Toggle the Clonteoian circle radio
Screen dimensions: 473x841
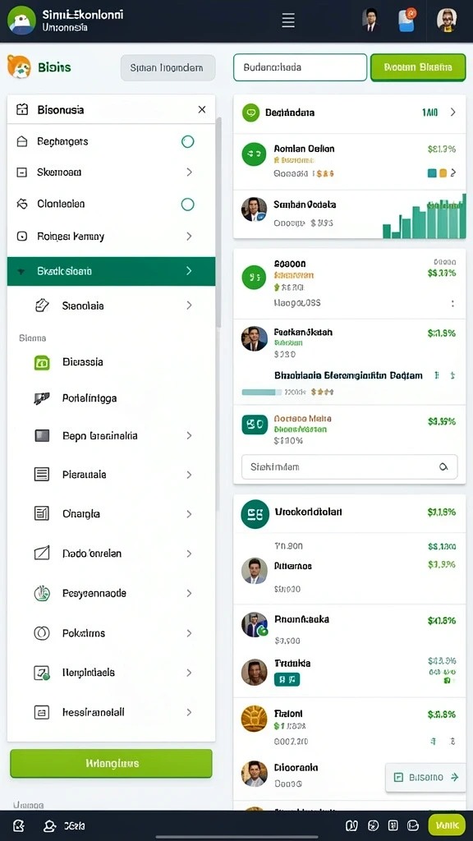coord(188,205)
